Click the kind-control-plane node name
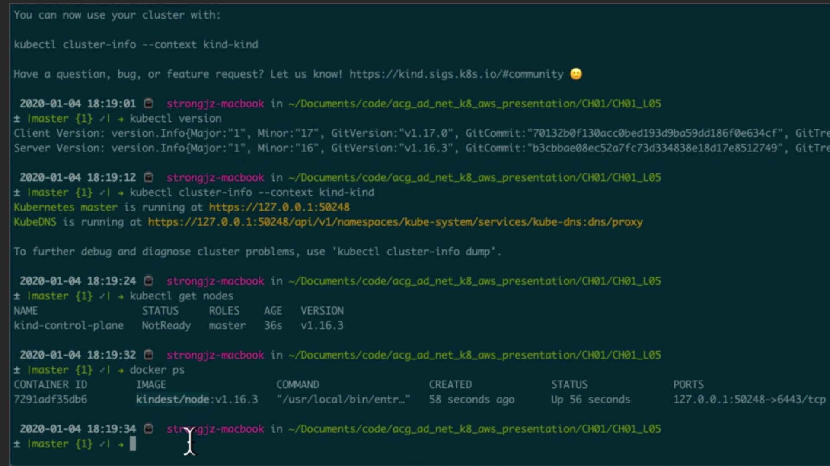The image size is (830, 466). click(68, 326)
